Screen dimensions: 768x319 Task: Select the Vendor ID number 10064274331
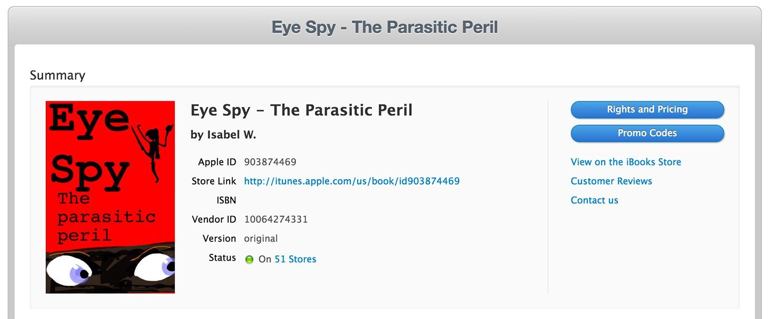pos(276,219)
